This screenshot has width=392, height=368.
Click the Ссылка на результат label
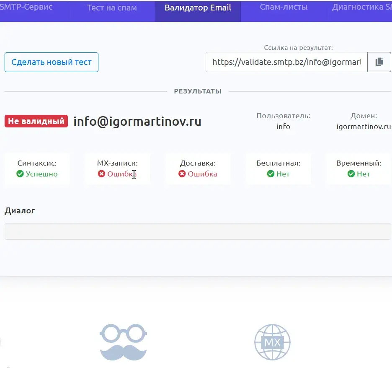point(298,48)
